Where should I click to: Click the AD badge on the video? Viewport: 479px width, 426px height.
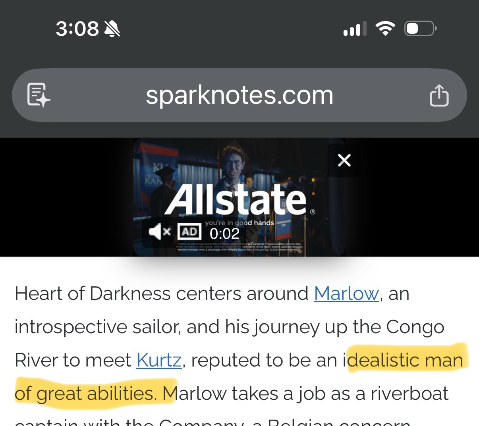click(189, 232)
